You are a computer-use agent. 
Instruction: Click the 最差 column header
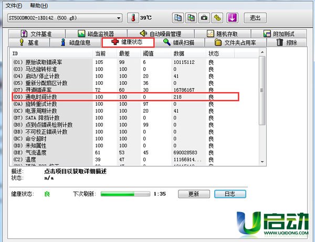tap(129, 53)
